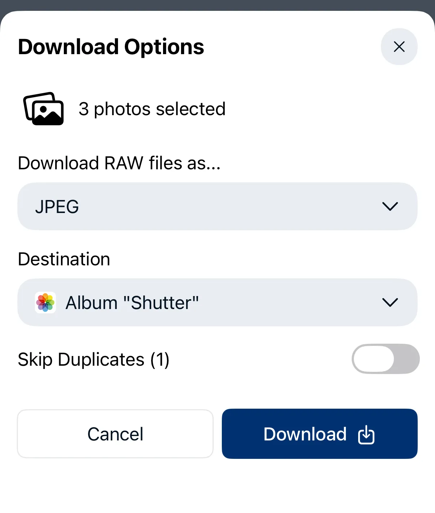Screen dimensions: 435x513
Task: Close the Download Options dialog
Action: pos(399,47)
